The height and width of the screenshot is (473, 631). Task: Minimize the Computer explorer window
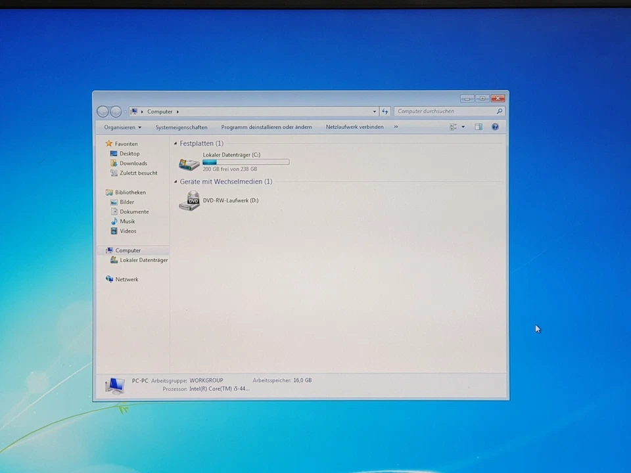[x=467, y=98]
